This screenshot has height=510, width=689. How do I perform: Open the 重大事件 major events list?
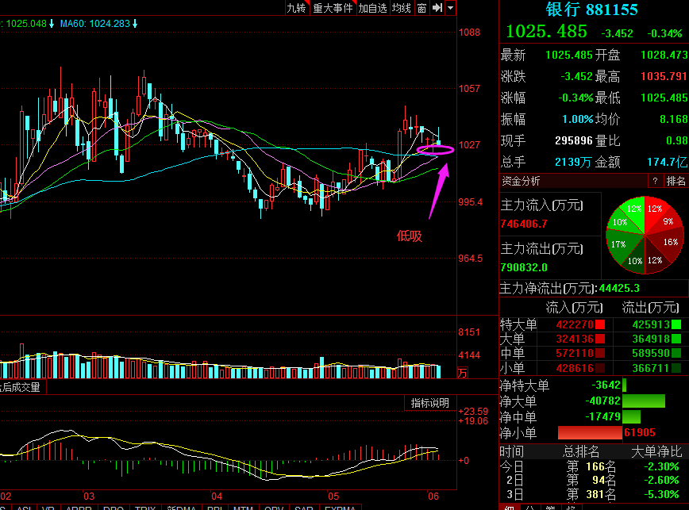(x=333, y=8)
